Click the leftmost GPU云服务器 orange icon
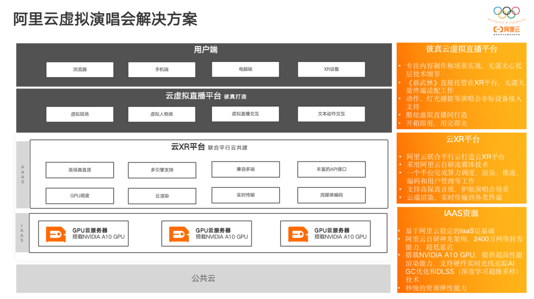This screenshot has width=534, height=299. pyautogui.click(x=56, y=234)
